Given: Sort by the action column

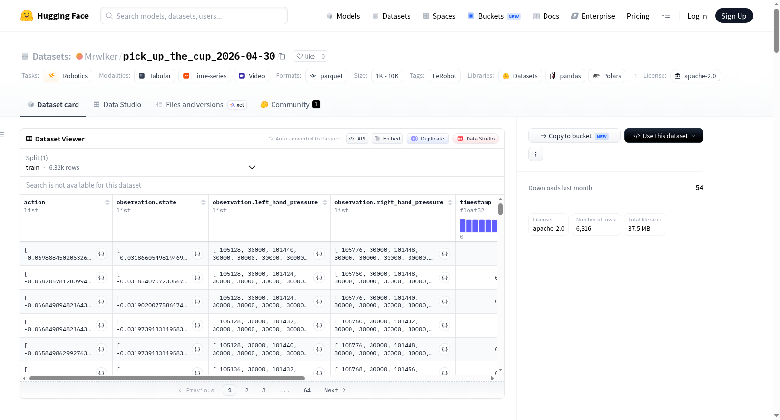Looking at the screenshot, I should (107, 202).
